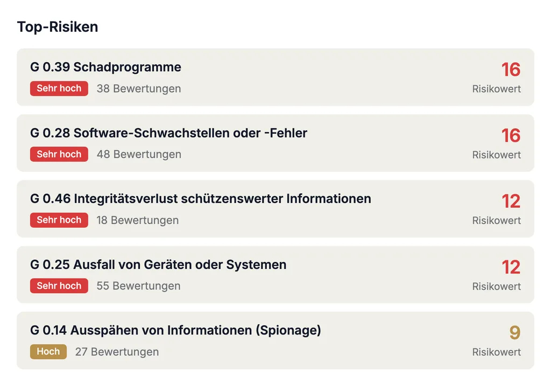Select G 0.25 Ausfall von Geräten oder Systemen
551x386 pixels.
275,274
